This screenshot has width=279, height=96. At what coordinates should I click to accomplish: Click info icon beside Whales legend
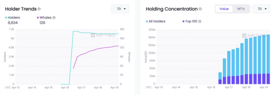pos(54,18)
